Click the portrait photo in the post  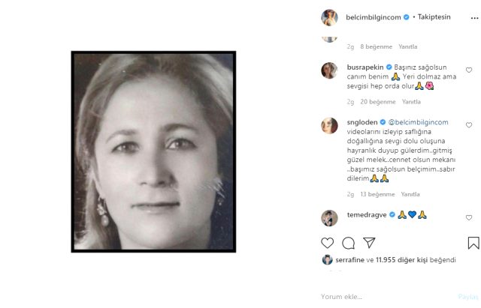pos(153,151)
